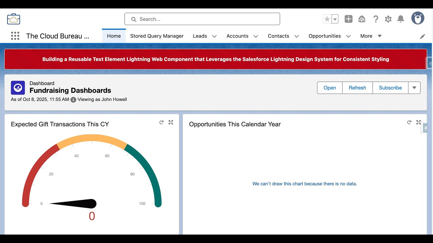The height and width of the screenshot is (243, 433).
Task: Open the Leads tab
Action: click(200, 36)
